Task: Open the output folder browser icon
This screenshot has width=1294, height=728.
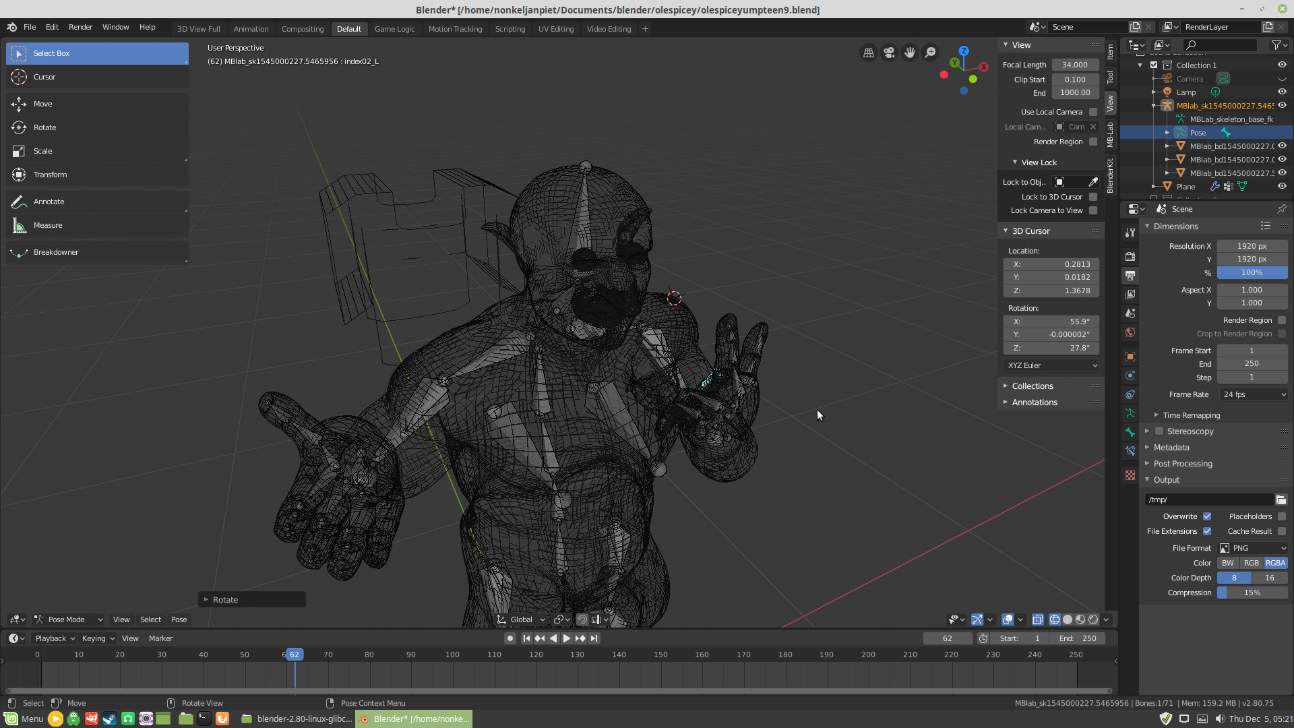Action: [1281, 499]
